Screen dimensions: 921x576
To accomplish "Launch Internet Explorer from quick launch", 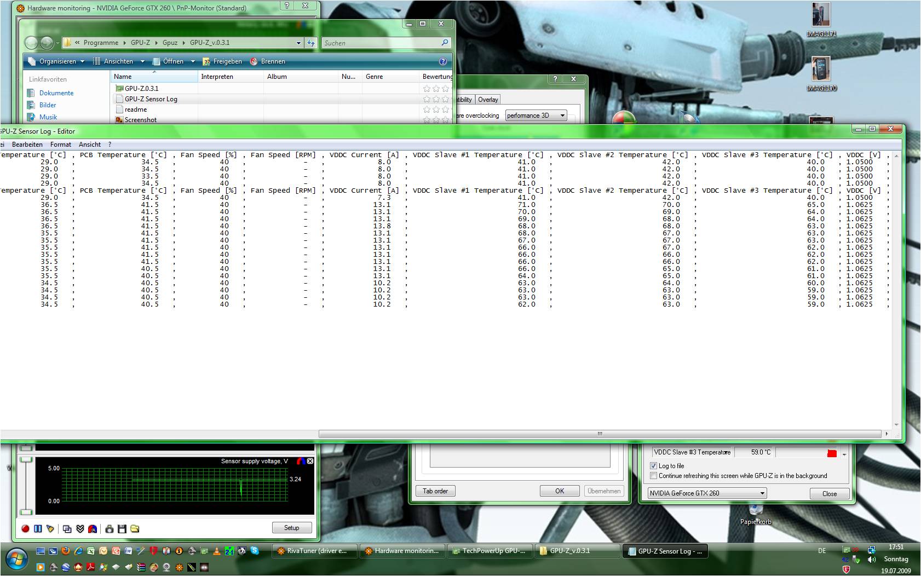I will [x=78, y=551].
